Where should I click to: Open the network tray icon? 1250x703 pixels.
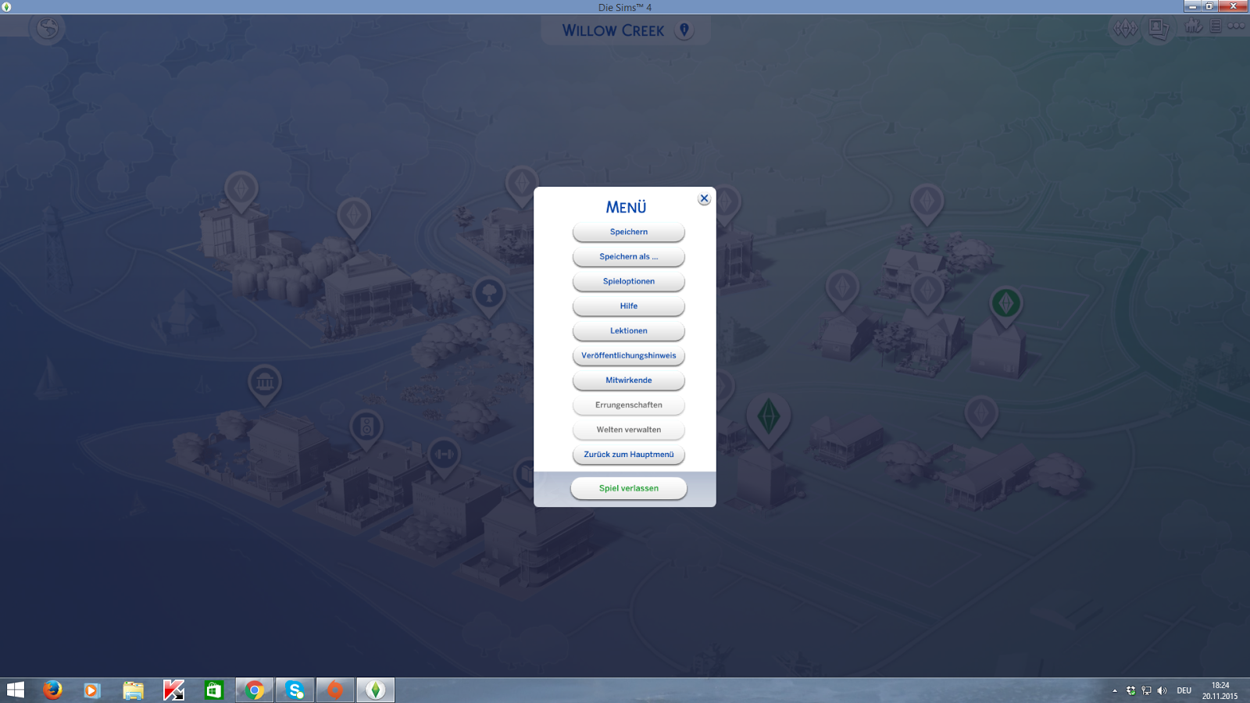pyautogui.click(x=1146, y=691)
